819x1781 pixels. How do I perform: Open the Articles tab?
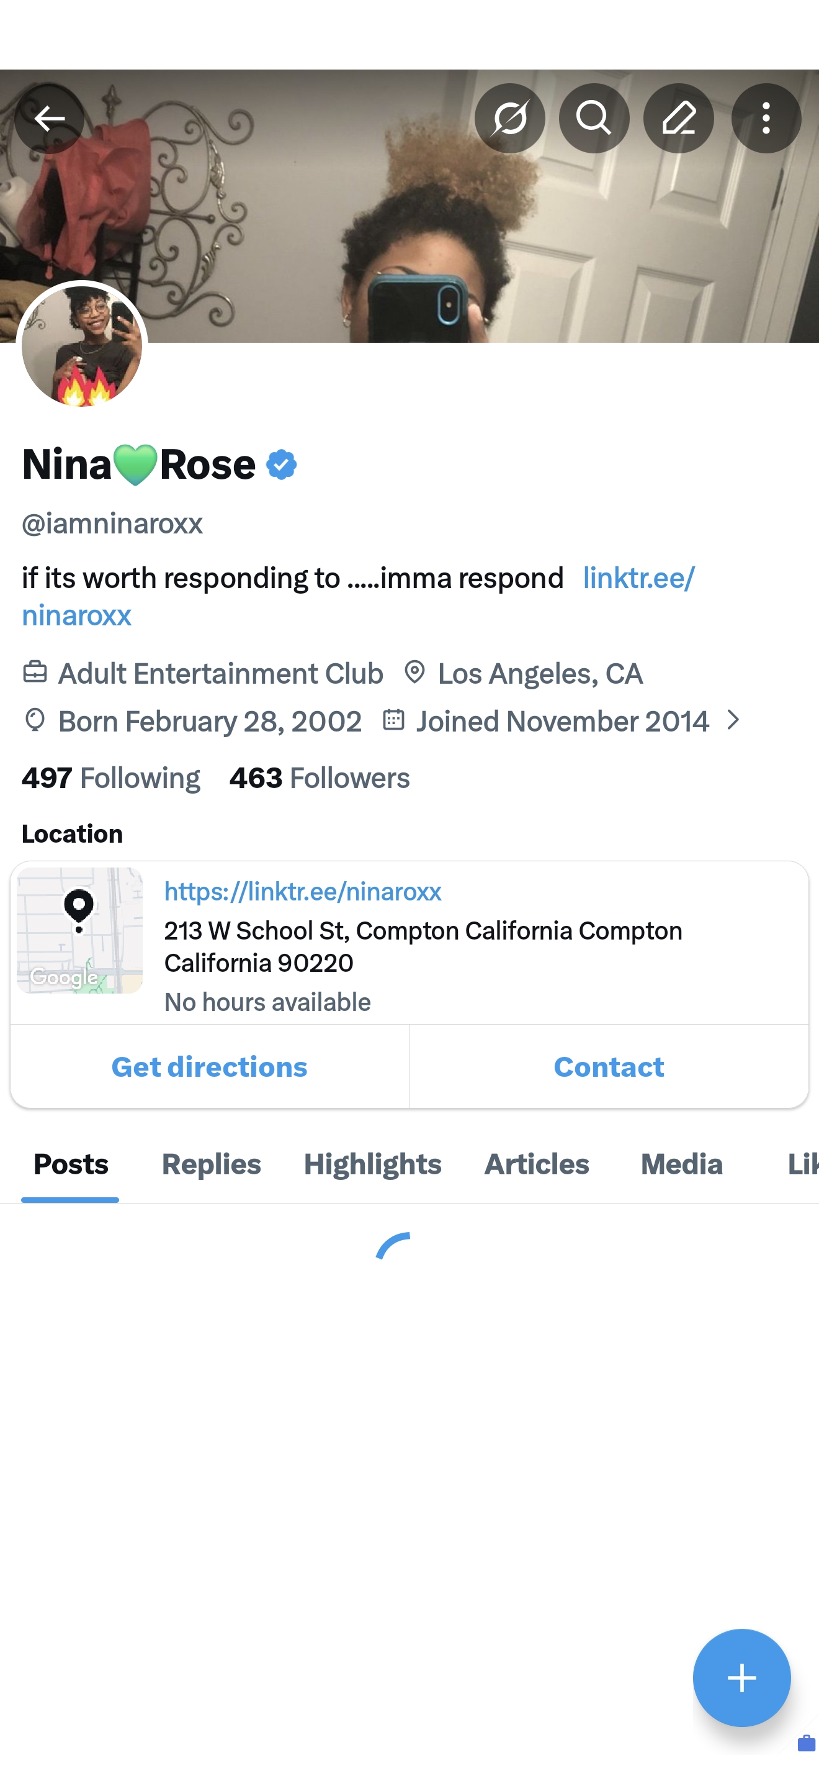point(536,1164)
